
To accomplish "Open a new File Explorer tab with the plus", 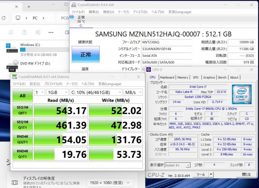I will pos(29,7).
